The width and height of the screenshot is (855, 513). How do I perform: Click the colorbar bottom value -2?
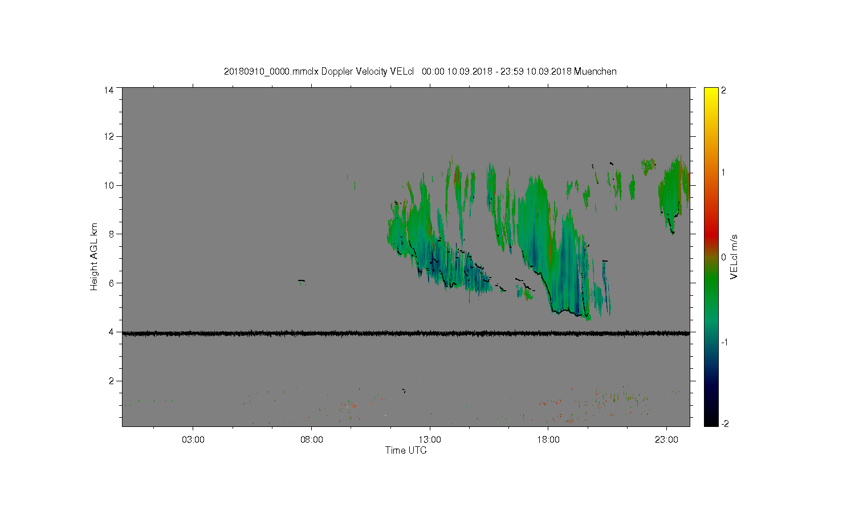coord(724,424)
